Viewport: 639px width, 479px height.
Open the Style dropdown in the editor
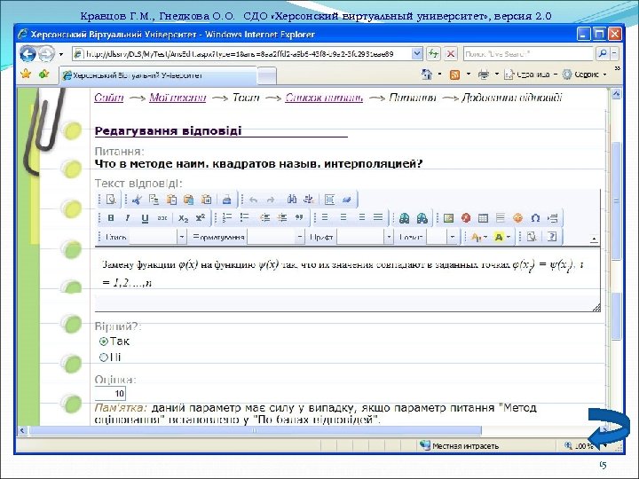point(182,237)
